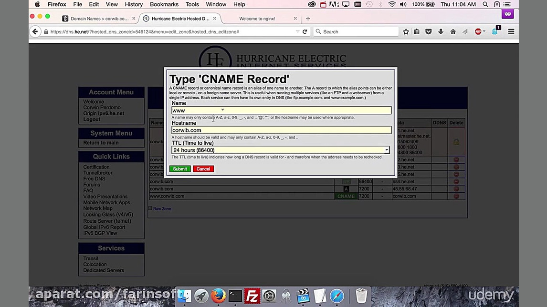
Task: Launch FileZilla from the Dock
Action: [252, 296]
